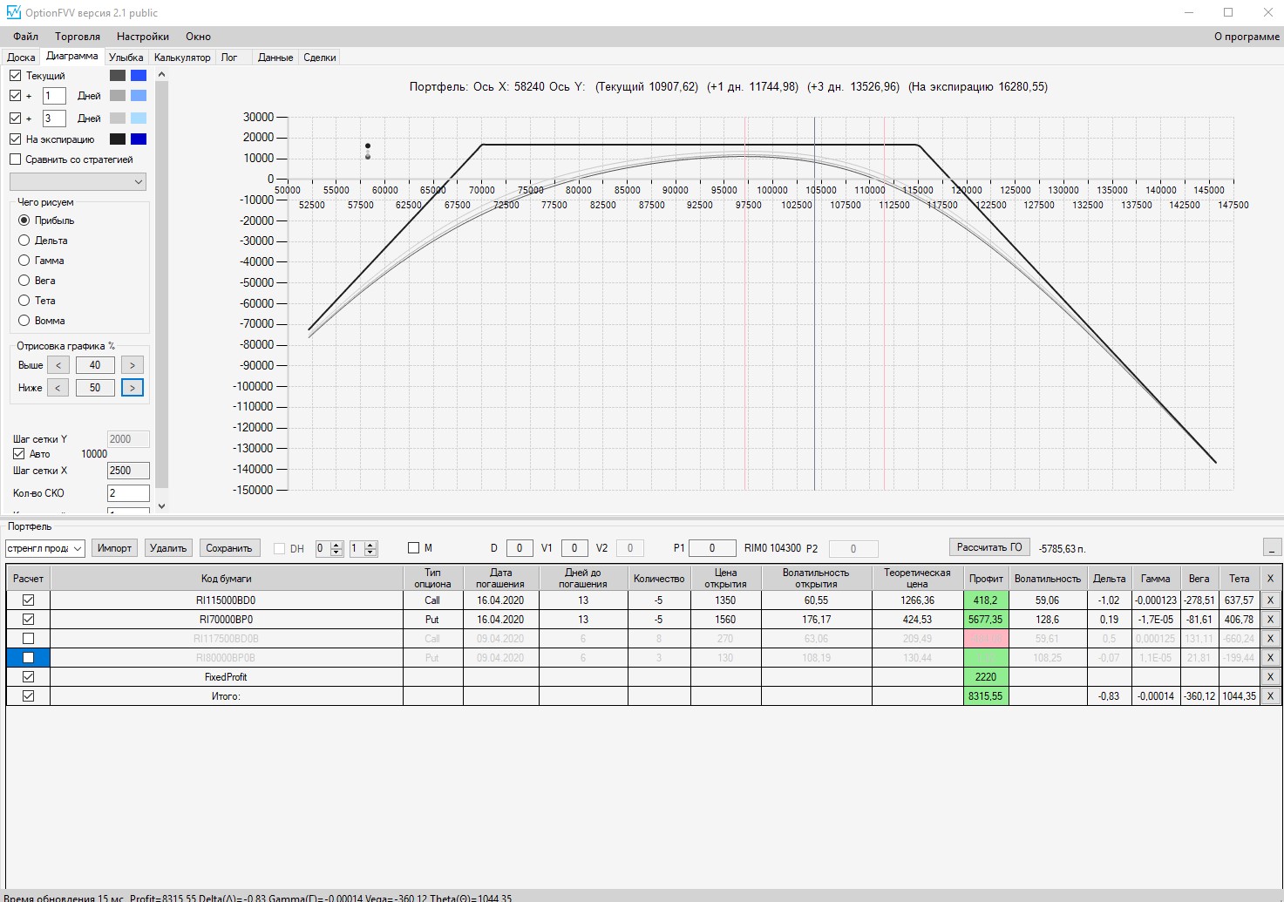Switch to the Данные tab
1284x902 pixels.
[275, 58]
